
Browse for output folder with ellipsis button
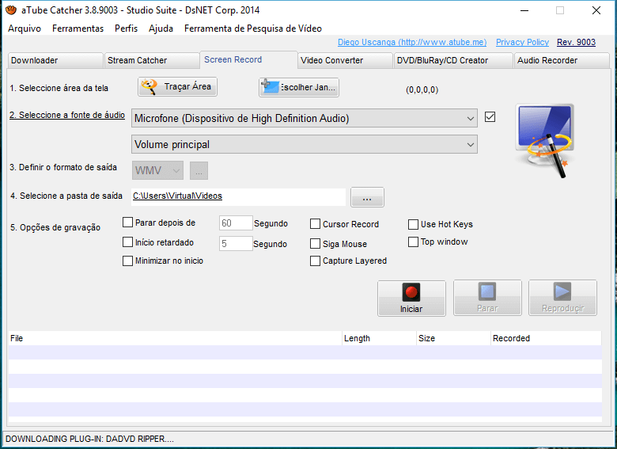tap(367, 197)
